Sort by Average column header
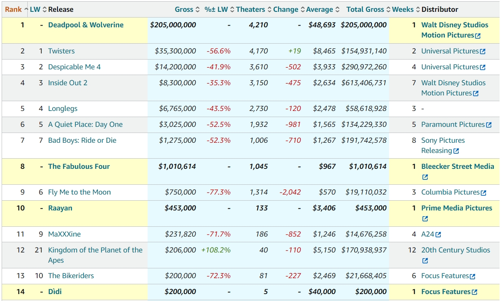Viewport: 502px width, 301px height. pos(323,9)
